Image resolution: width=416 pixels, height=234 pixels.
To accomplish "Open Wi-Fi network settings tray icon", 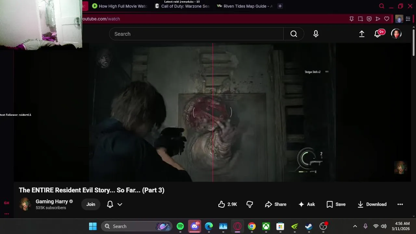I will click(x=376, y=226).
